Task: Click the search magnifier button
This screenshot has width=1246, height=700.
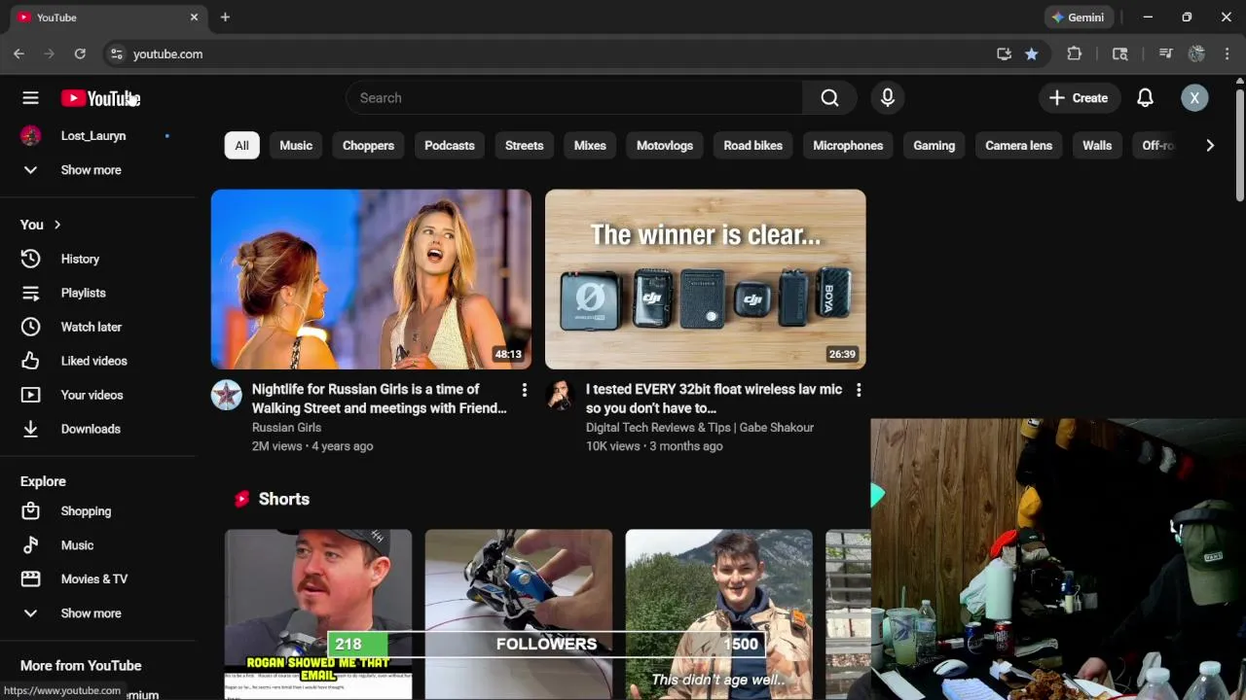Action: pyautogui.click(x=829, y=97)
